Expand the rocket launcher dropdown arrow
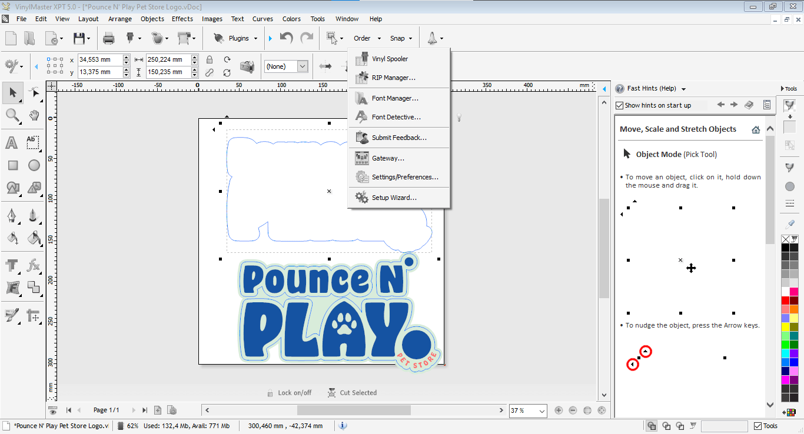The height and width of the screenshot is (434, 804). [441, 39]
